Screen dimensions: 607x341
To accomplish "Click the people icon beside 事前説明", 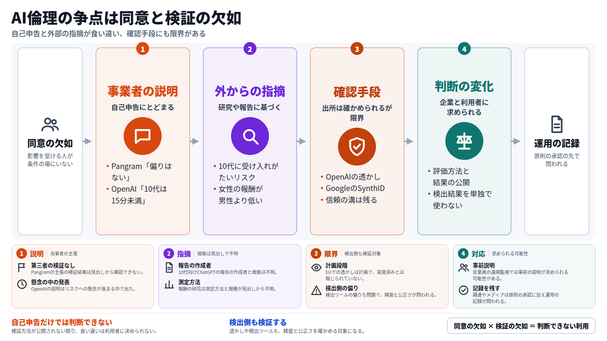I will point(464,268).
